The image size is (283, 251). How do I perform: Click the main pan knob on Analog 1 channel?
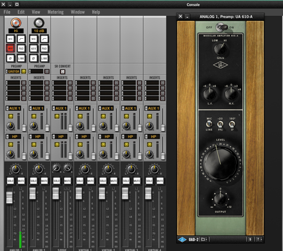[x=15, y=169]
